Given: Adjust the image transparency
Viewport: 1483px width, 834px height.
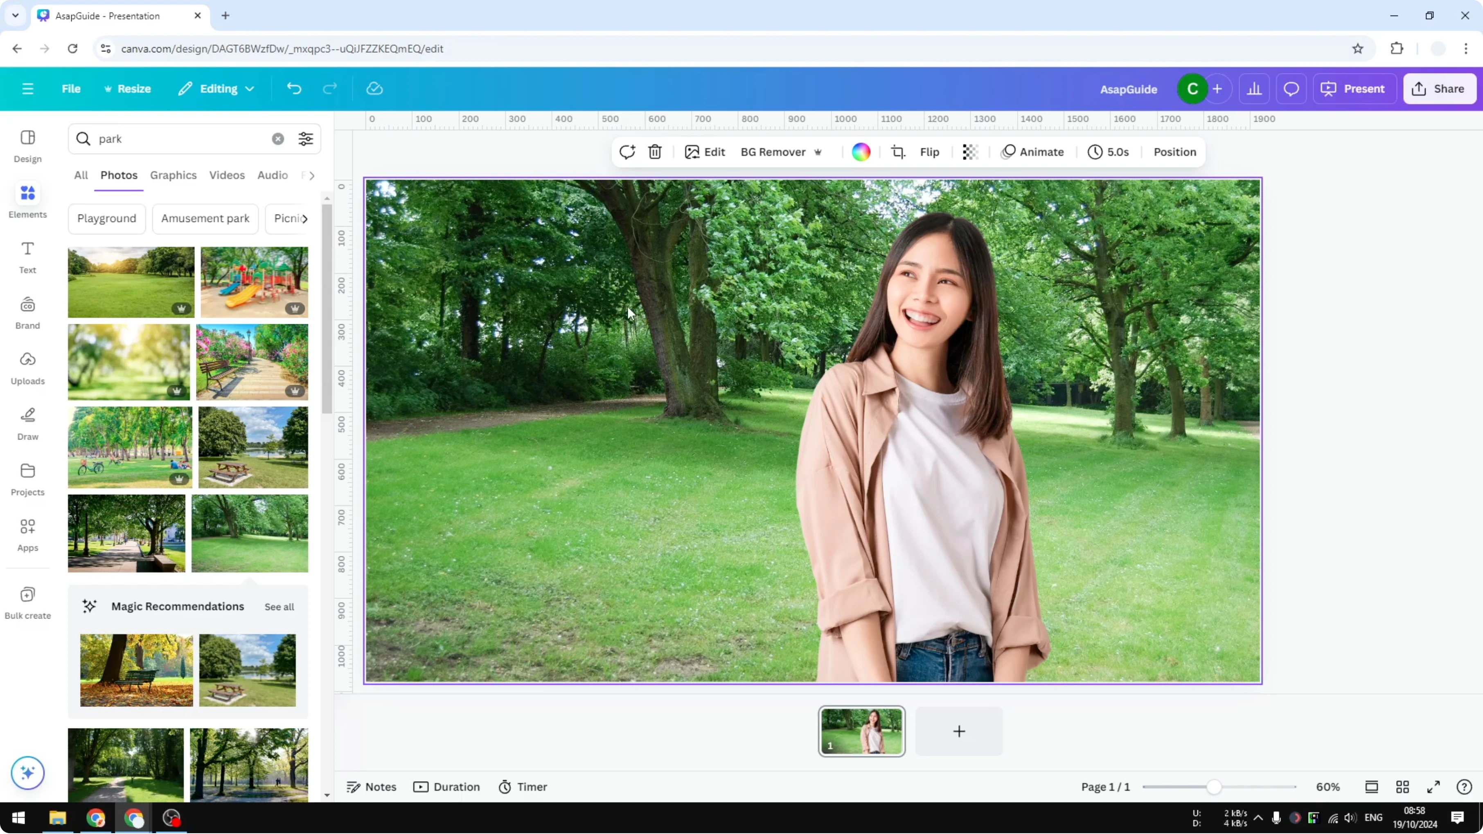Looking at the screenshot, I should click(x=970, y=152).
